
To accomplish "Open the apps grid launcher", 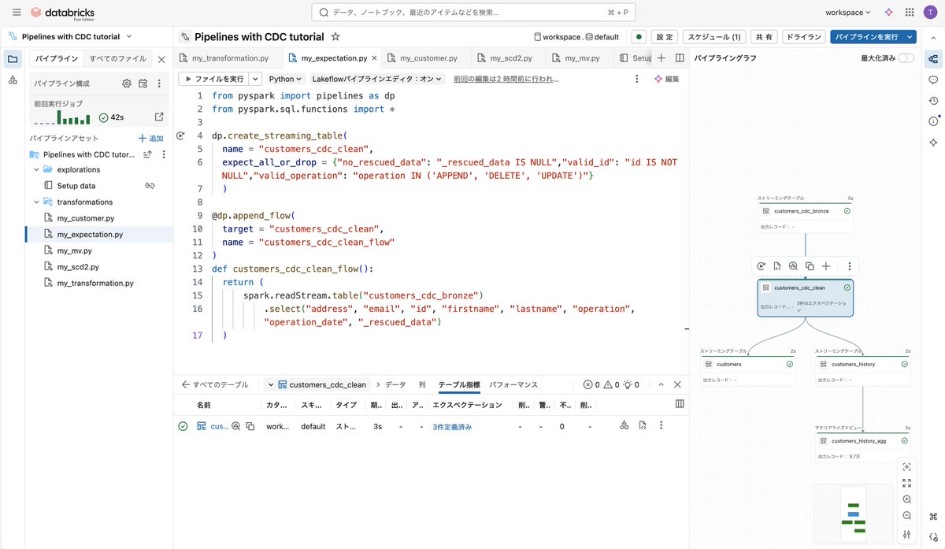I will (x=910, y=13).
